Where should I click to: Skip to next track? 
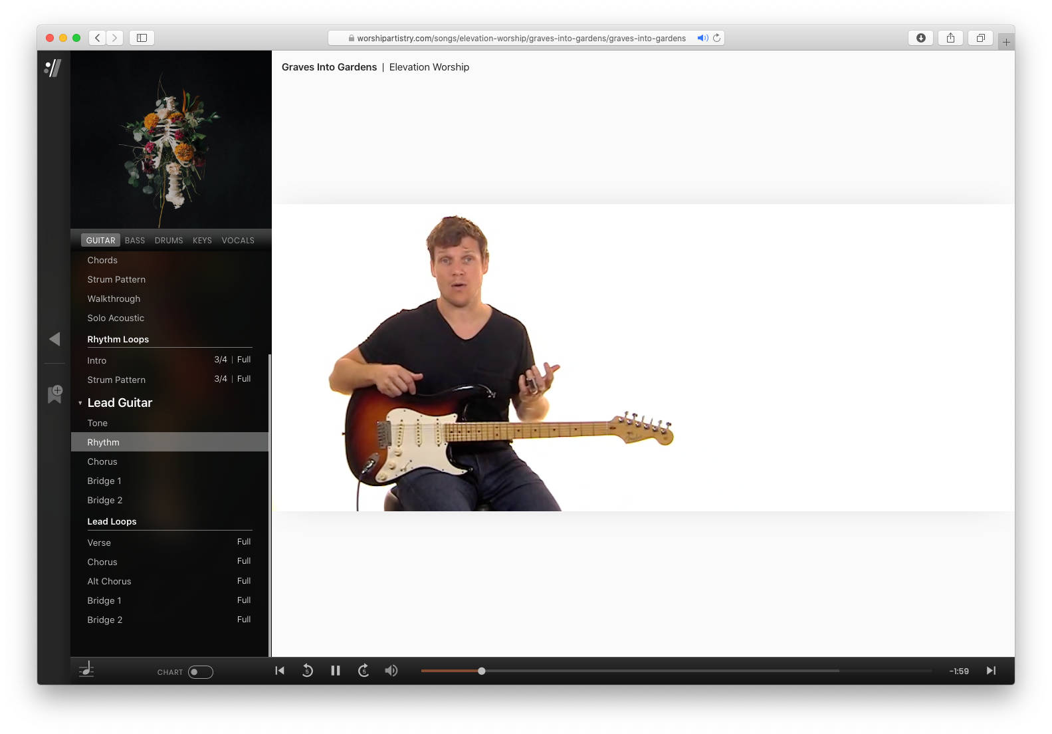(991, 671)
